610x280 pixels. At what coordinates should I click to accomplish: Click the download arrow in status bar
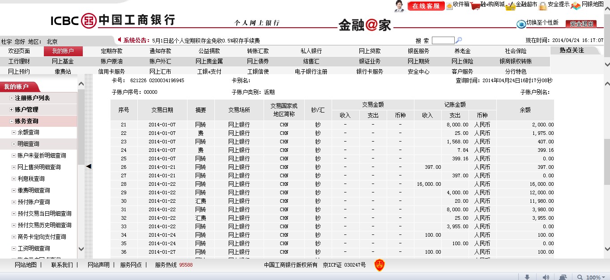coord(528,277)
